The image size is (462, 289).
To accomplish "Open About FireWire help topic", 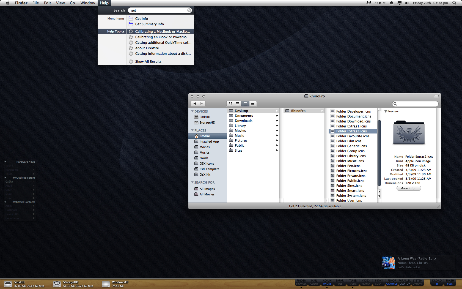I will pos(160,48).
